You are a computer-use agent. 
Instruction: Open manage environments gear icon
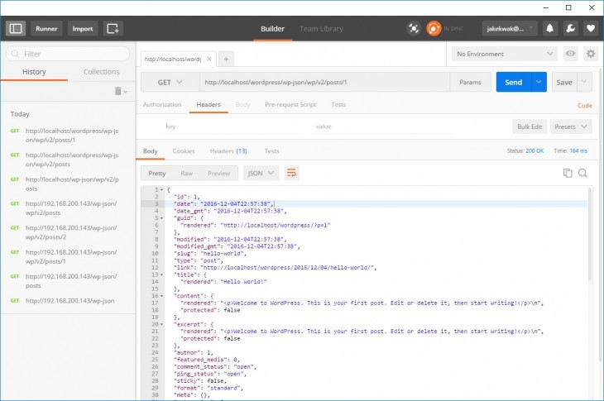[590, 54]
